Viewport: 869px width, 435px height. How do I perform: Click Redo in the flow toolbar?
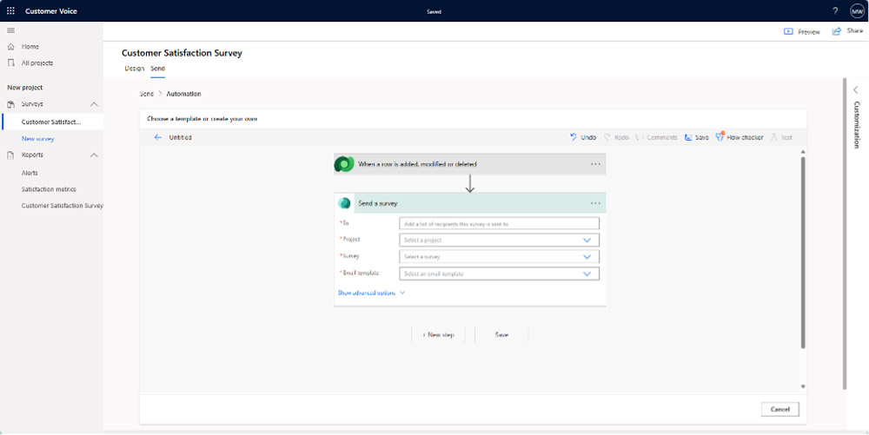coord(616,137)
